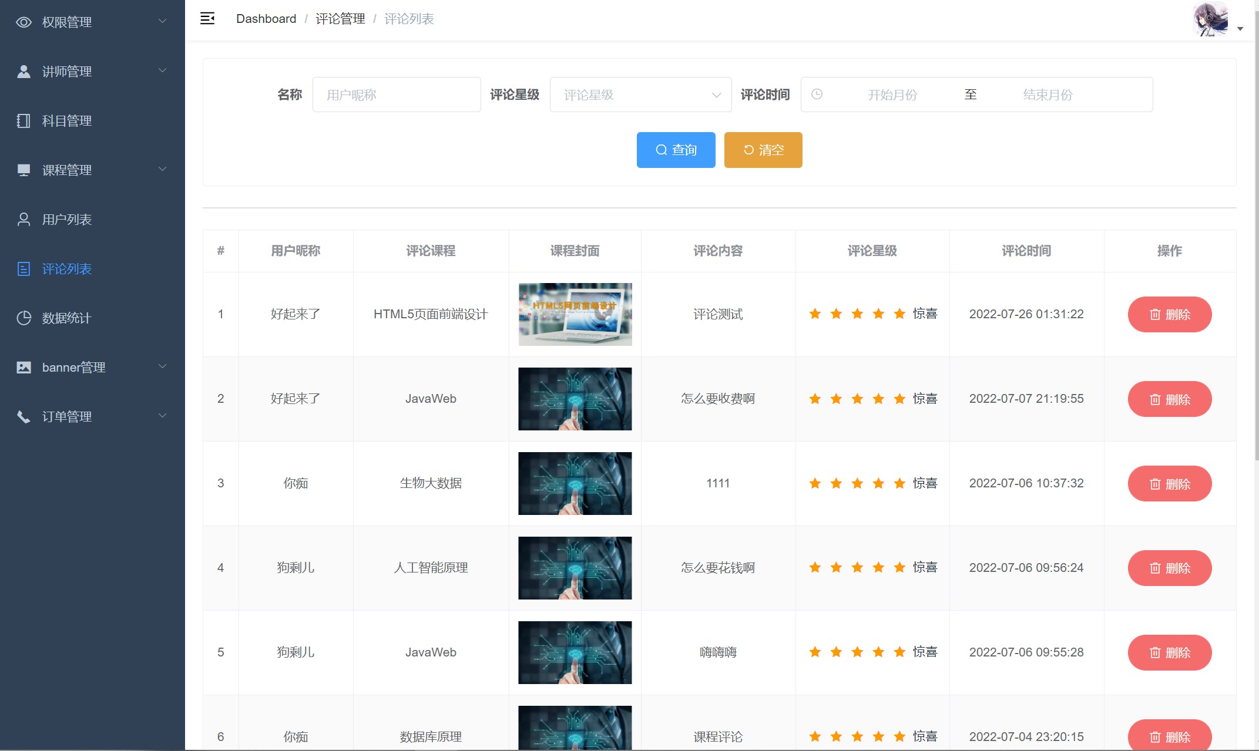Collapse sidebar with hamburger icon
Screen dimensions: 1259x751
207,19
